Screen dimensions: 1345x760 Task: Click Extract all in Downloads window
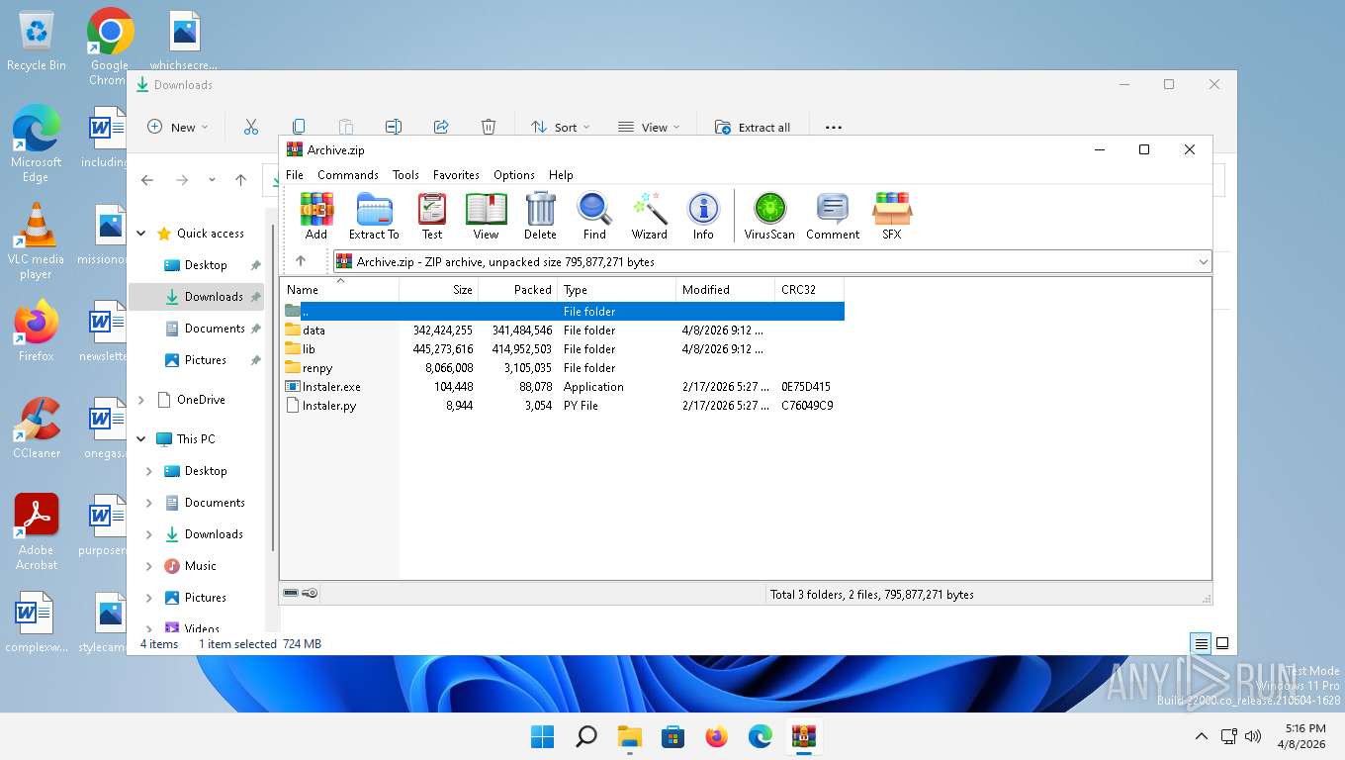coord(753,127)
